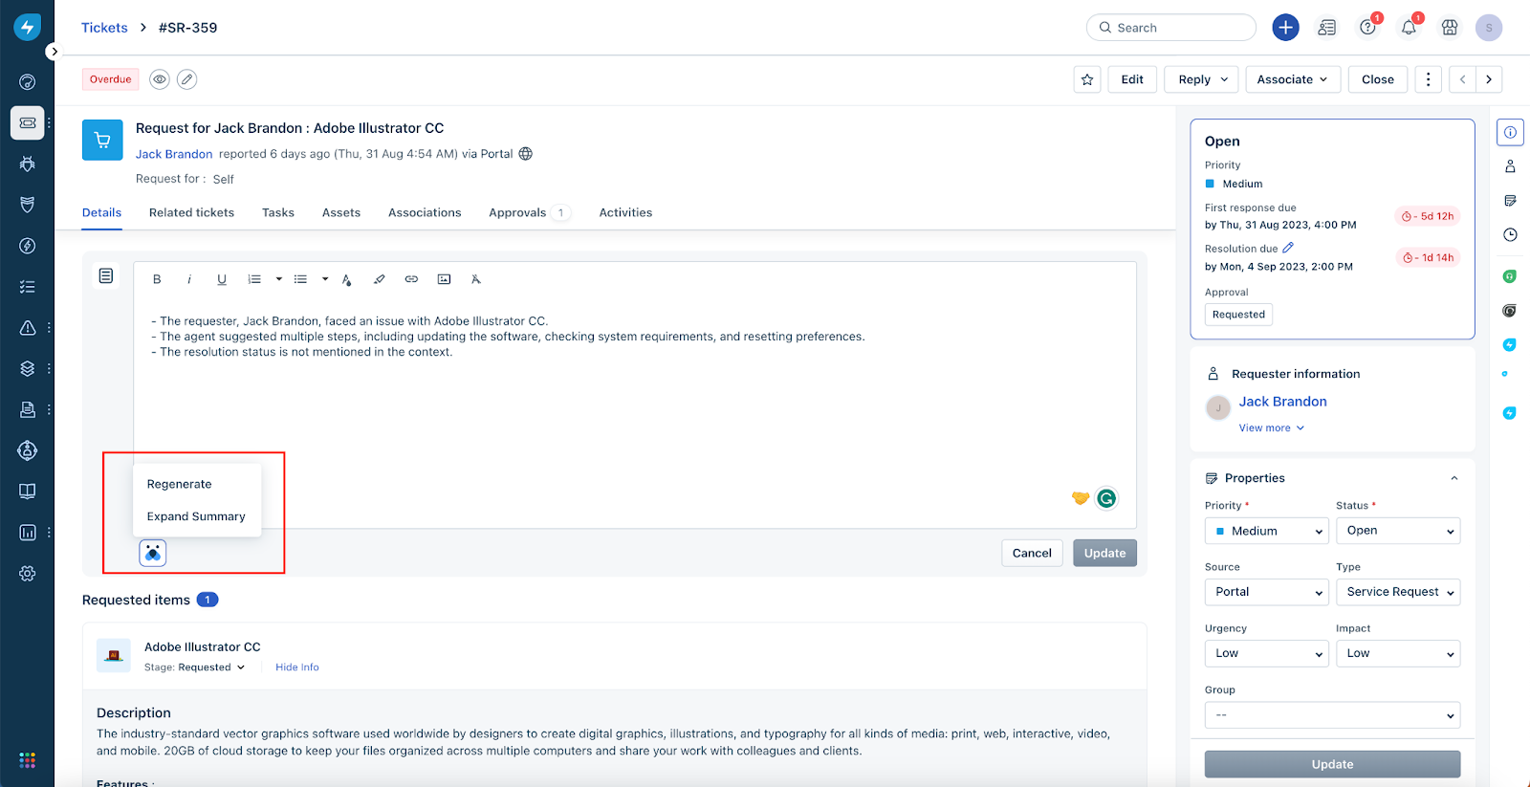Collapse the Properties section

point(1453,478)
